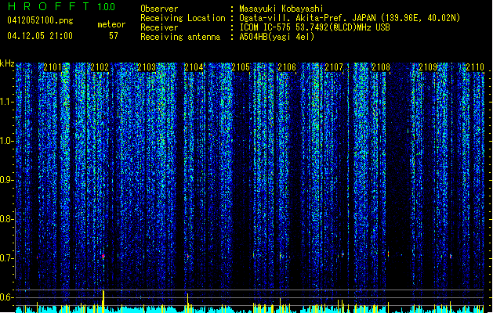Click time marker 2108

pyautogui.click(x=381, y=67)
